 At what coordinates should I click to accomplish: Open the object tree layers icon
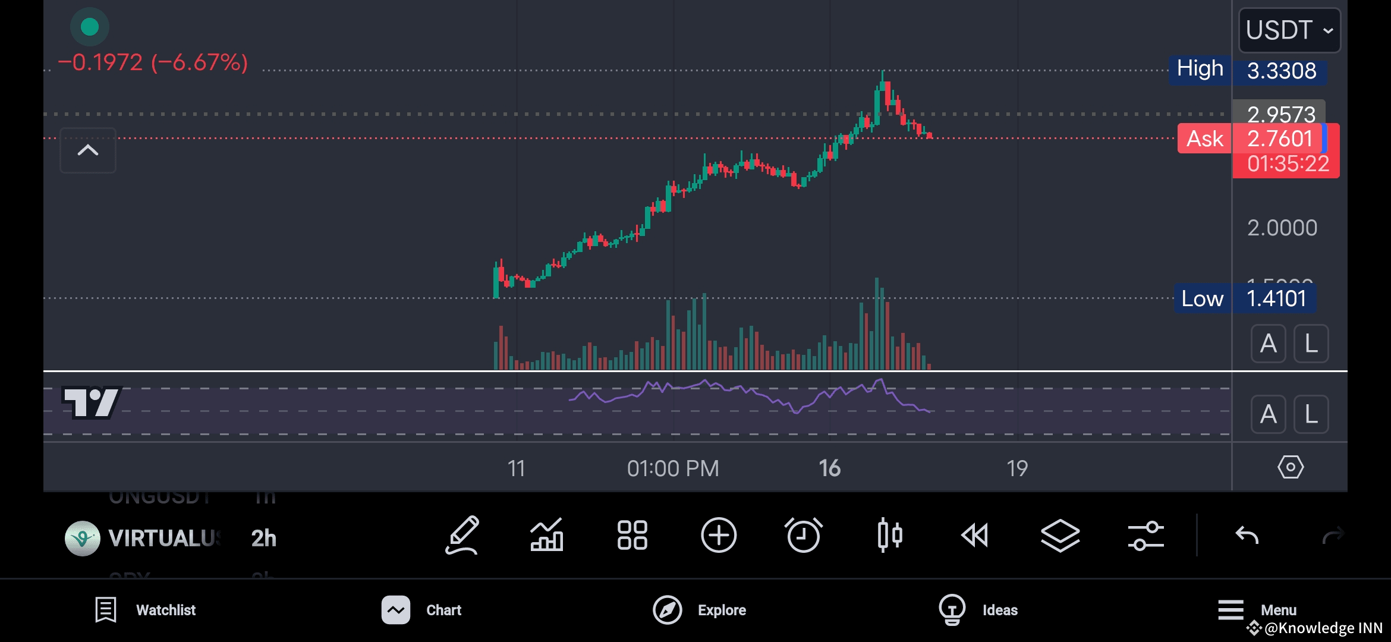[x=1060, y=536]
